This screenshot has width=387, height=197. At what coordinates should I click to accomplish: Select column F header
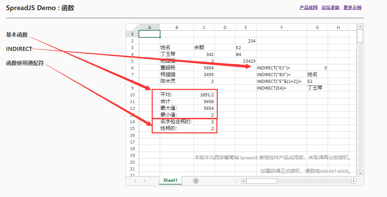281,27
